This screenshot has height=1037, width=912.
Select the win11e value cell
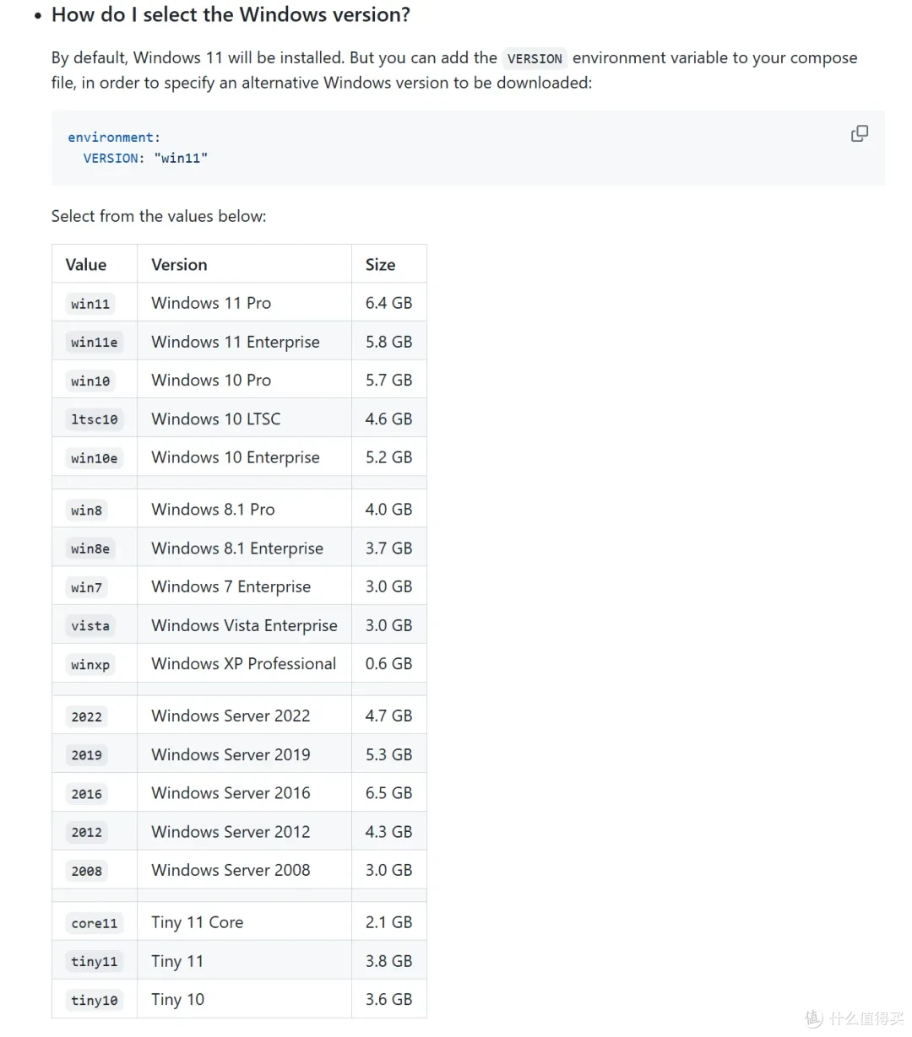[95, 342]
